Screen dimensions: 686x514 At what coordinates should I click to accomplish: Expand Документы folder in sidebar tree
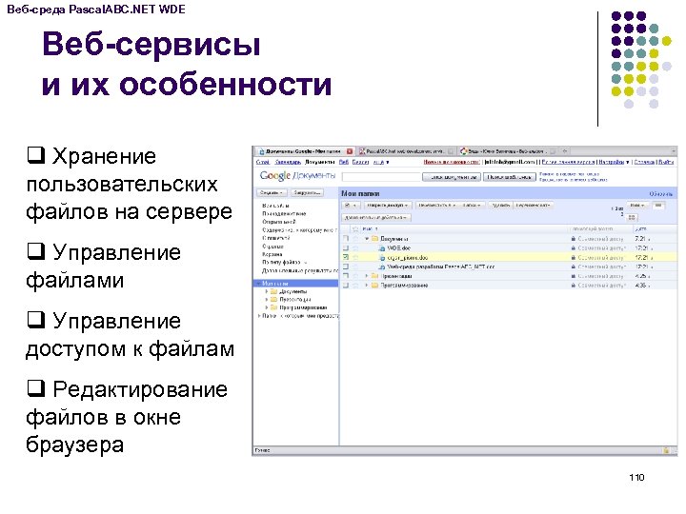(267, 291)
